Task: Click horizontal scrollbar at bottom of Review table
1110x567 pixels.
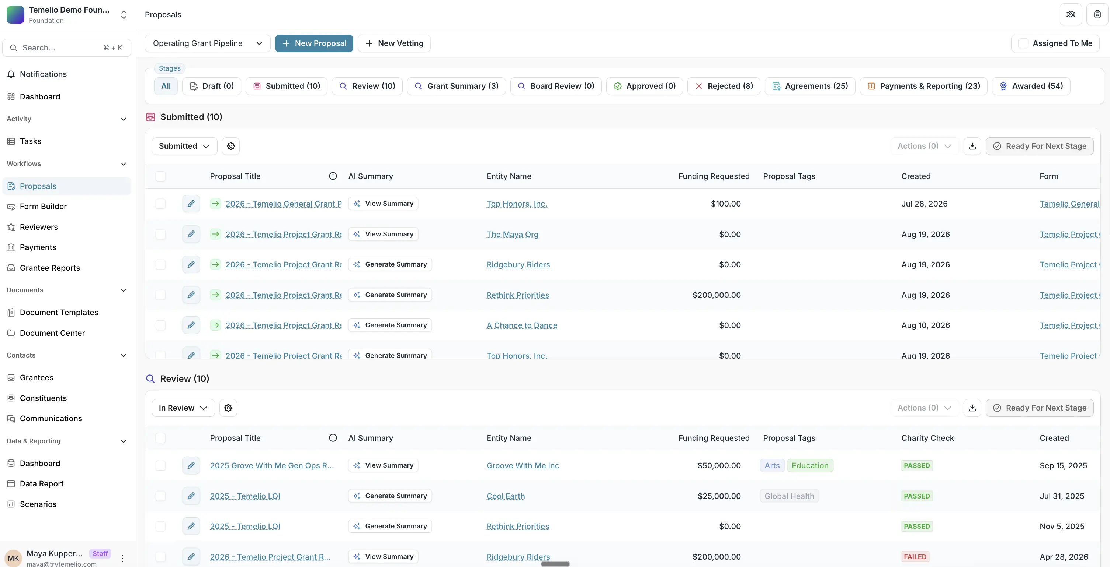Action: 555,564
